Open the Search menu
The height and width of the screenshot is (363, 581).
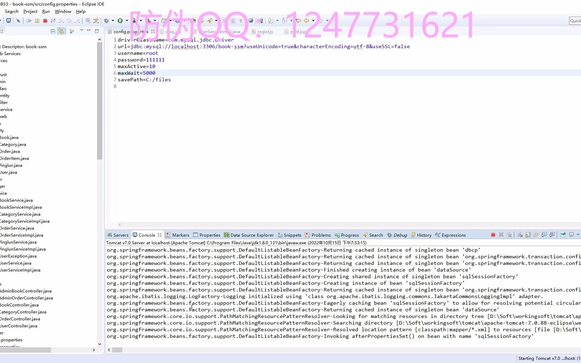click(12, 12)
